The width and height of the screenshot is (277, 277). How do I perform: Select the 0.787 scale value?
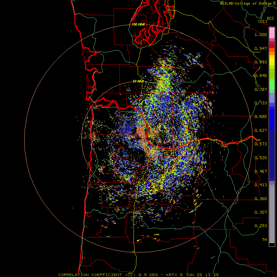(x=261, y=89)
